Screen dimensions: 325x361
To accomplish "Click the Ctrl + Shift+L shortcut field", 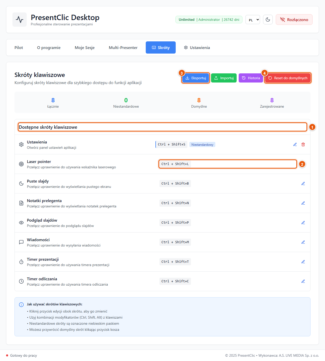I will coord(227,164).
